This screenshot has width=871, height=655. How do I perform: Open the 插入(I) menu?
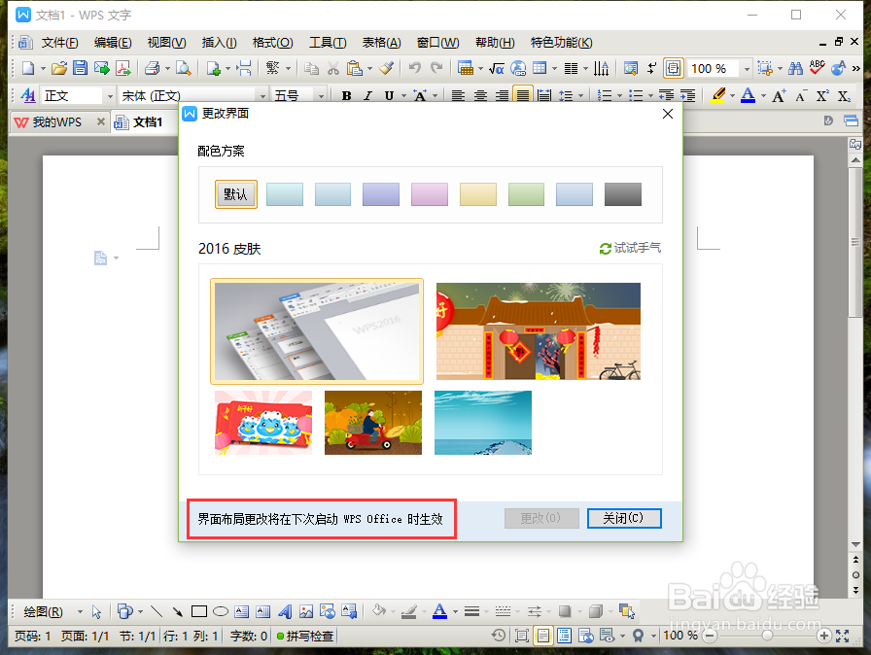(219, 42)
